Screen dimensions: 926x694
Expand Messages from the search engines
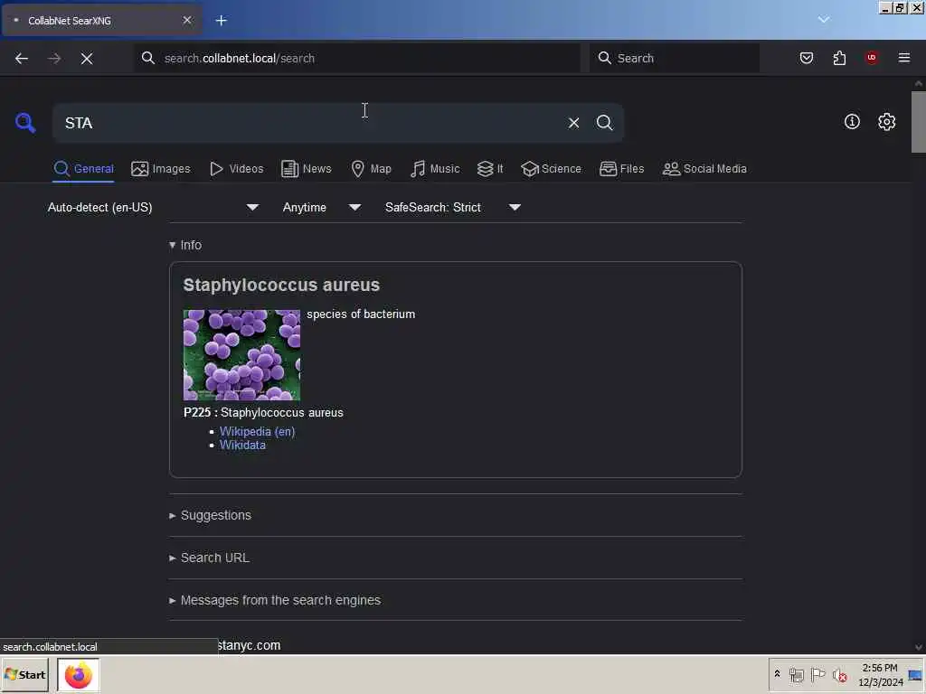[275, 600]
